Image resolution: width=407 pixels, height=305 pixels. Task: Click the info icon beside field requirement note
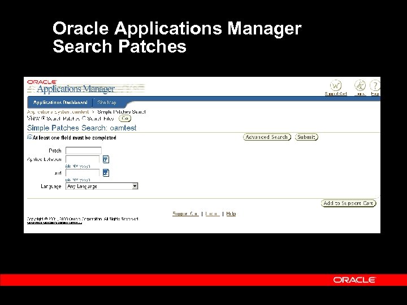click(x=29, y=137)
